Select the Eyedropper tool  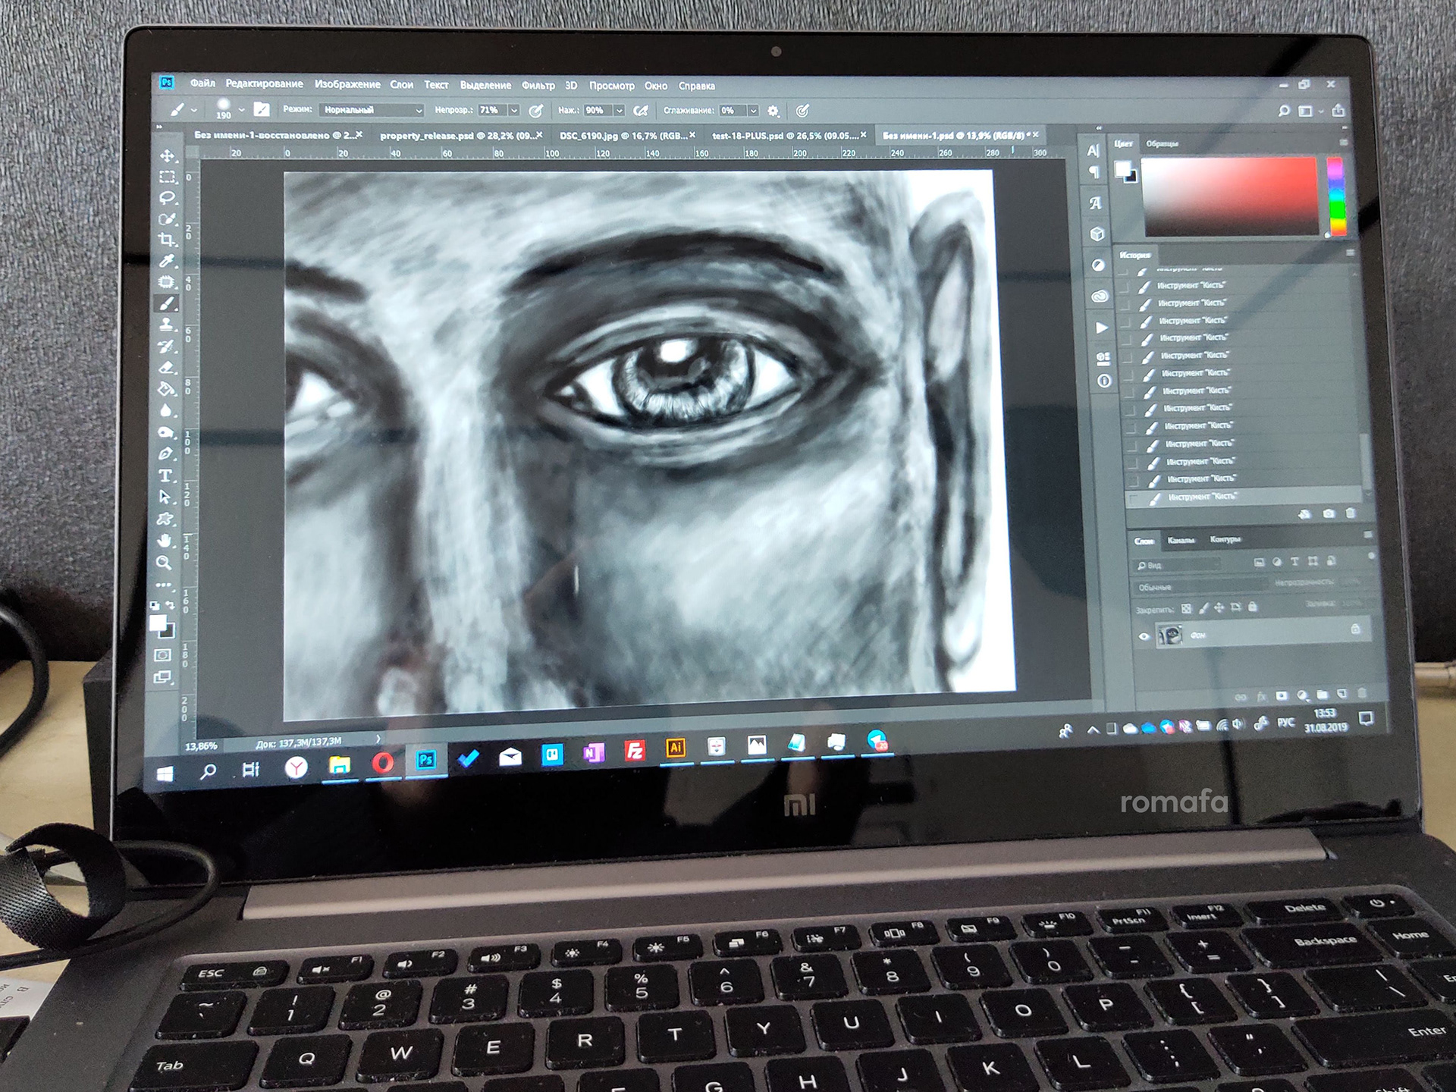tap(167, 262)
